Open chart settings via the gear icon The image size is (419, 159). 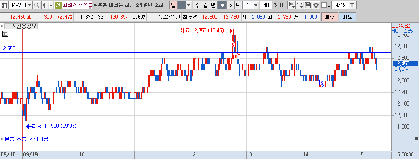(316, 5)
